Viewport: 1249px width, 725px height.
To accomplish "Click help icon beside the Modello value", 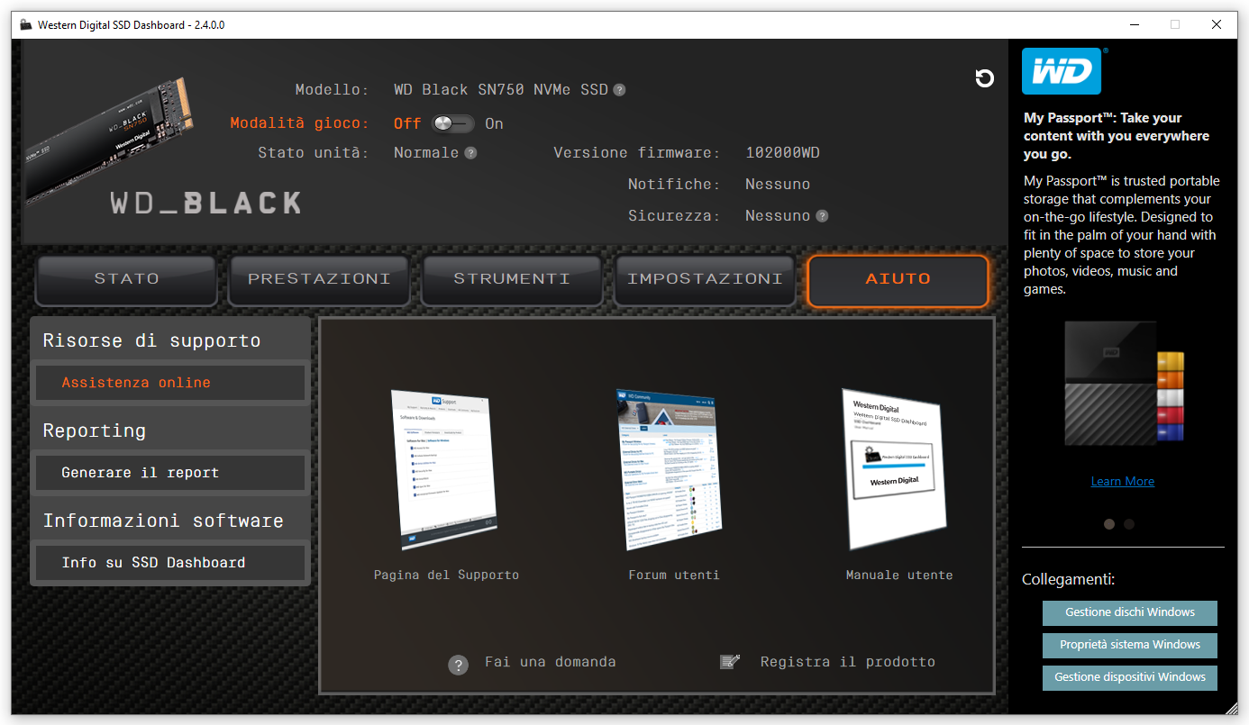I will (619, 90).
